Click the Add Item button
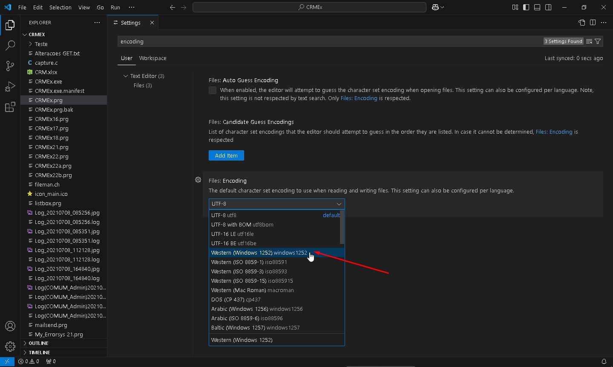This screenshot has height=367, width=613. click(226, 155)
